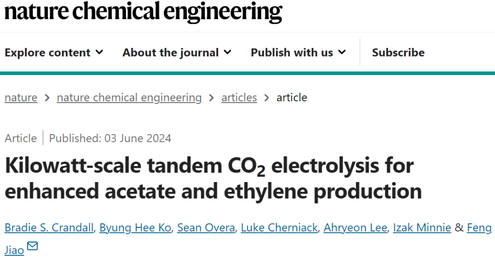Click the Subscribe link
Viewport: 495px width, 258px height.
click(x=398, y=52)
